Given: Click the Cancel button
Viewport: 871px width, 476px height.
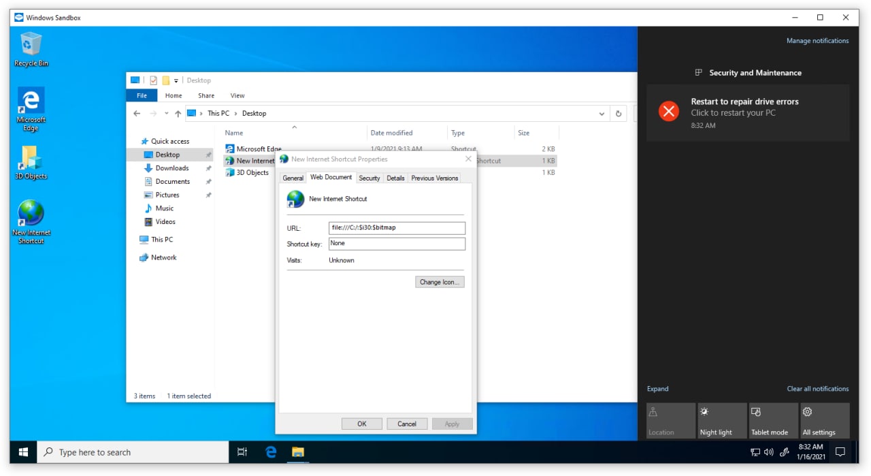Looking at the screenshot, I should (x=407, y=424).
